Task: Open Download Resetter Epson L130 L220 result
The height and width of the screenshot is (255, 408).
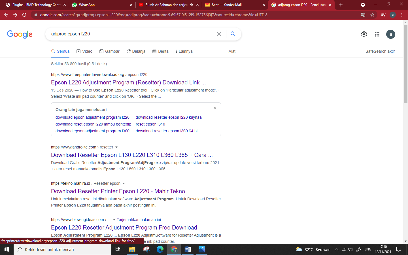Action: click(x=132, y=155)
